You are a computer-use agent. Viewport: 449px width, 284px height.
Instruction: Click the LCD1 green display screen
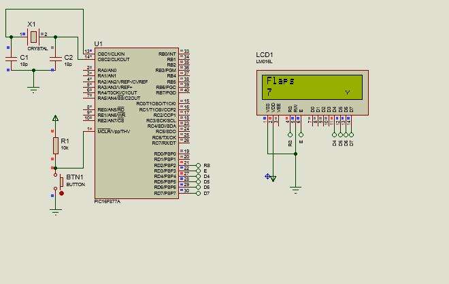(x=312, y=87)
